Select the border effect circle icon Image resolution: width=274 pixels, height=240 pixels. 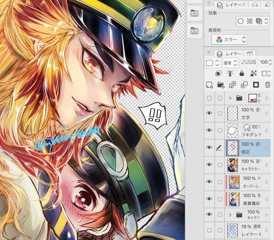pos(240,21)
